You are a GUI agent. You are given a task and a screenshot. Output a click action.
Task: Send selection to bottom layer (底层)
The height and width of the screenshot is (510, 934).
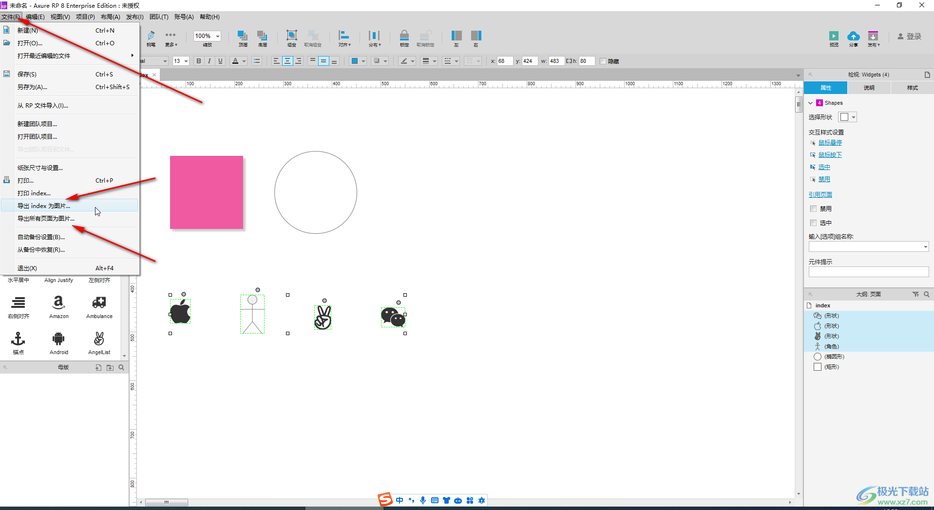[262, 38]
